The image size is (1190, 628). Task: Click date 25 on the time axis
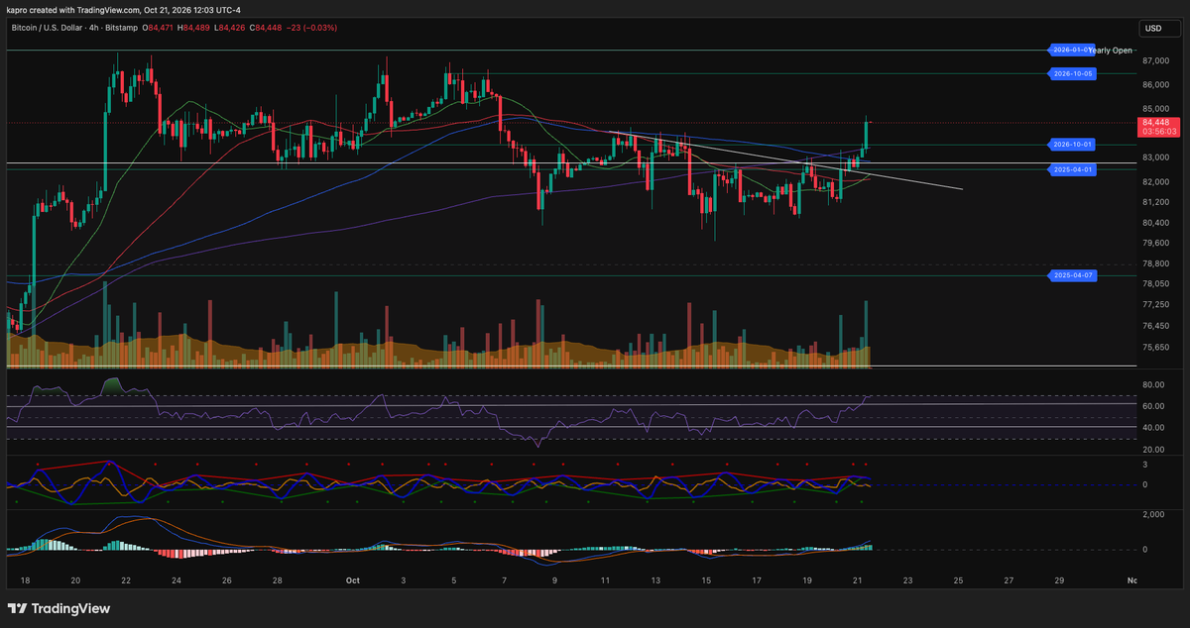958,581
